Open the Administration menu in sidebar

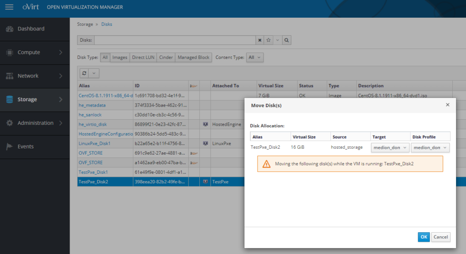[35, 123]
